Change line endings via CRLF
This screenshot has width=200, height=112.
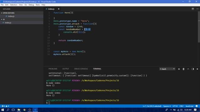click(181, 106)
